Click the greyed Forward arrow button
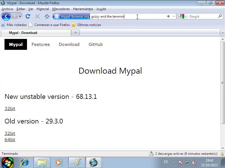The width and height of the screenshot is (225, 168). click(15, 17)
